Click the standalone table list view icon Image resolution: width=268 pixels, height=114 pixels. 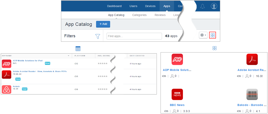click(x=78, y=48)
